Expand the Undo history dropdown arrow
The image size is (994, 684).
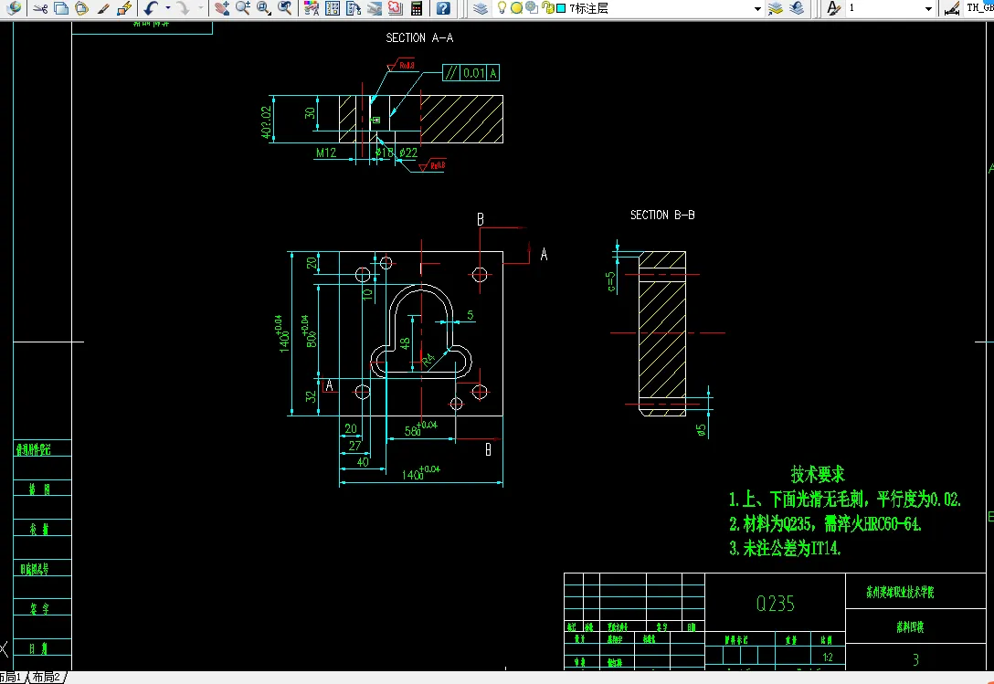tap(168, 8)
